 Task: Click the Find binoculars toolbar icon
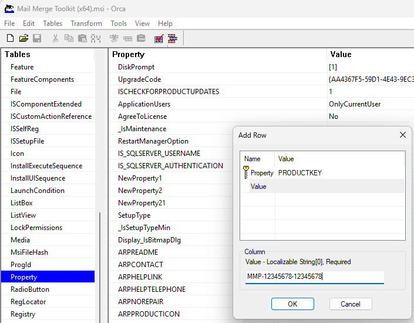click(x=96, y=38)
